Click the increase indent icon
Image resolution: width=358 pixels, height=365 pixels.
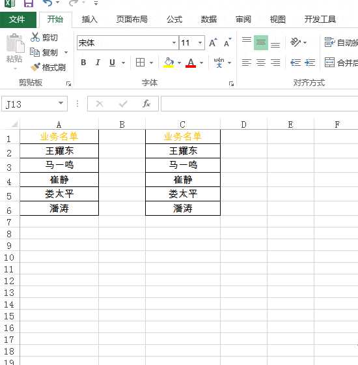point(310,63)
